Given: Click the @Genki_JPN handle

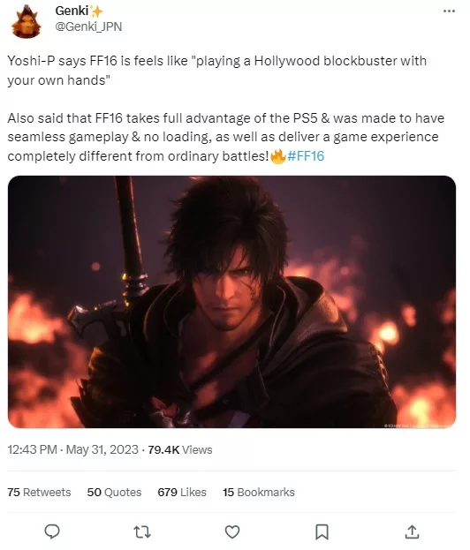Looking at the screenshot, I should coord(88,26).
